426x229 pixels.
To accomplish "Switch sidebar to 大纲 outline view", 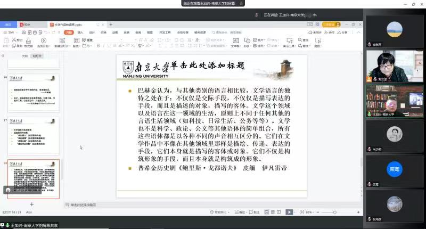I will [x=24, y=55].
